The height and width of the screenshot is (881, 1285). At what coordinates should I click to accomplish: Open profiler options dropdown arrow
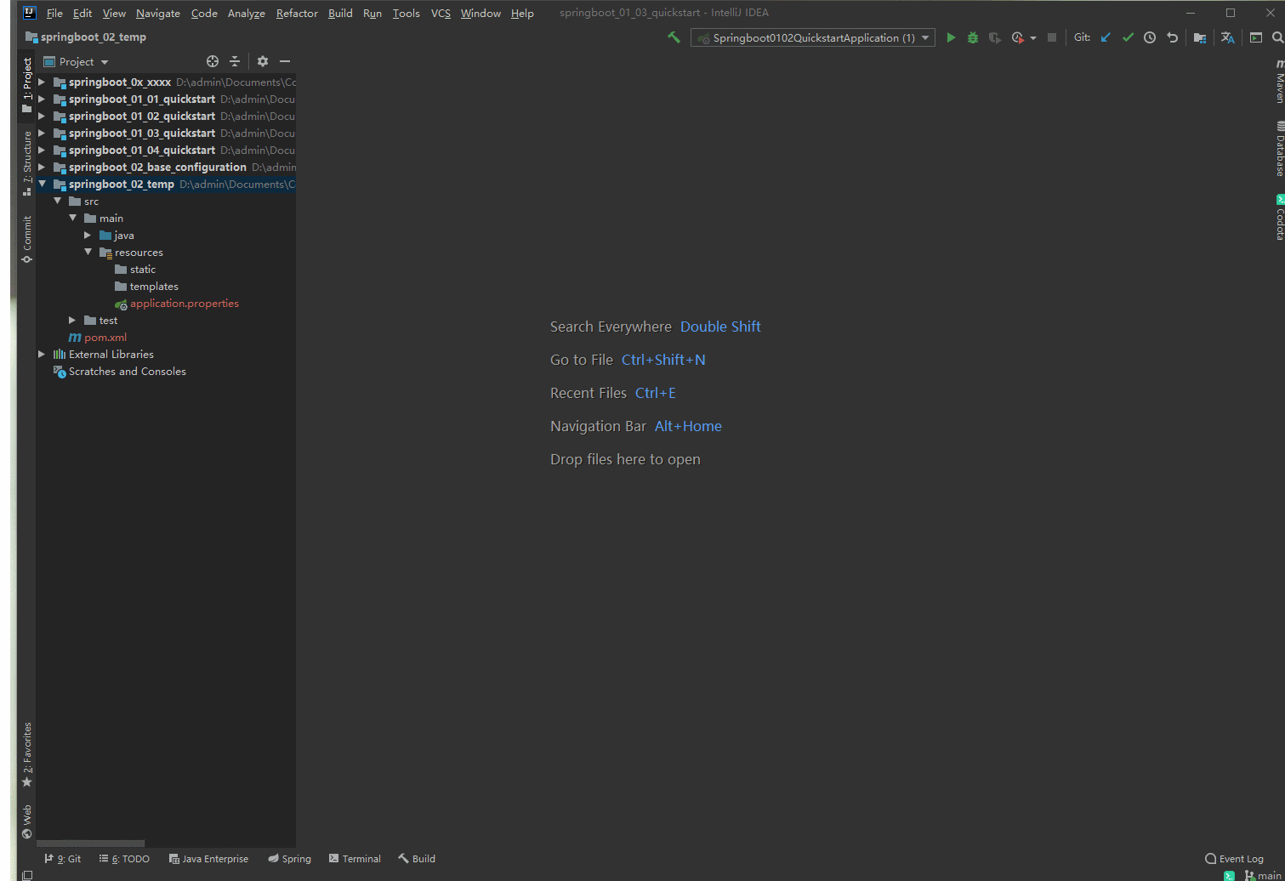coord(1033,38)
